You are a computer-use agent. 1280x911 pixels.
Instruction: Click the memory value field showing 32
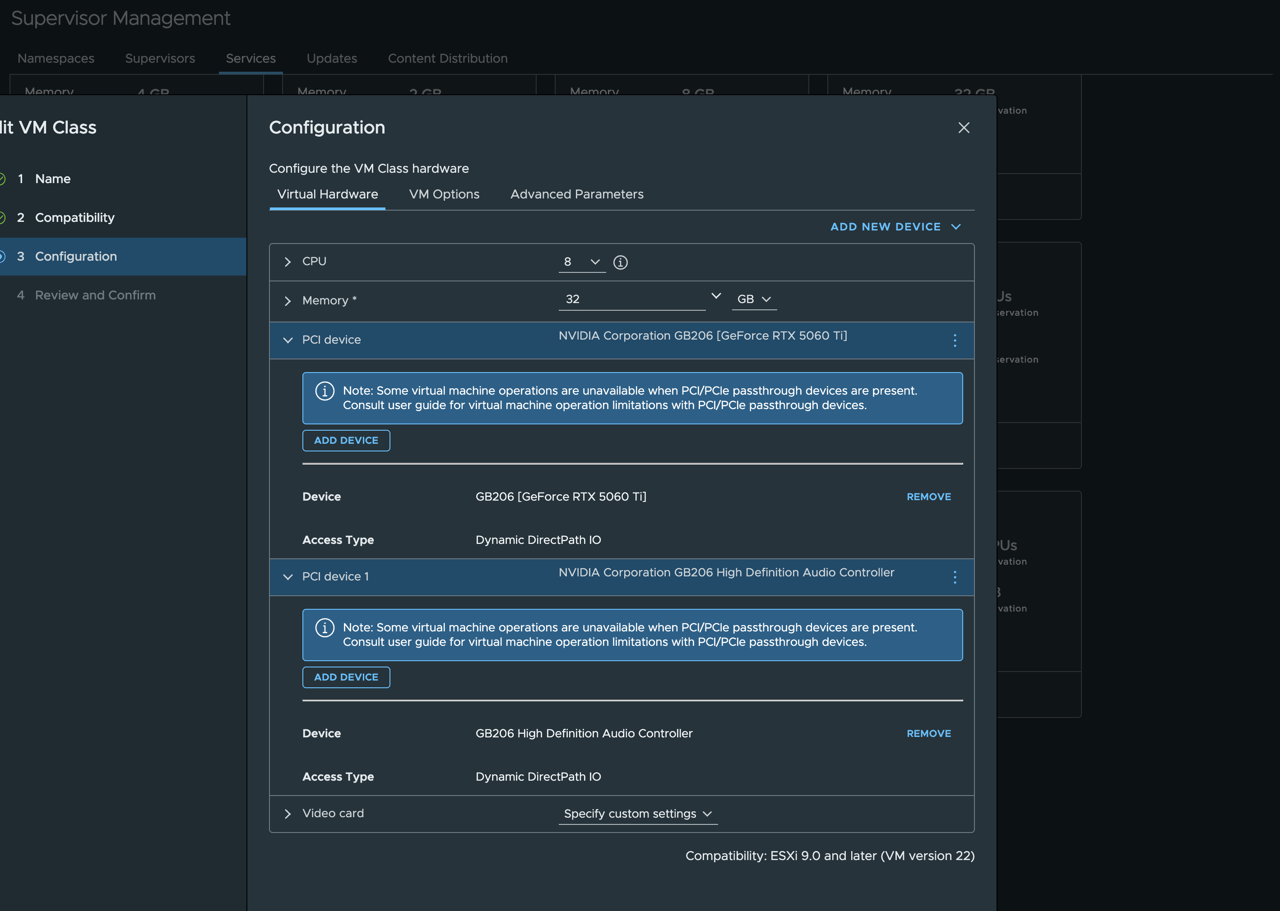pyautogui.click(x=631, y=299)
